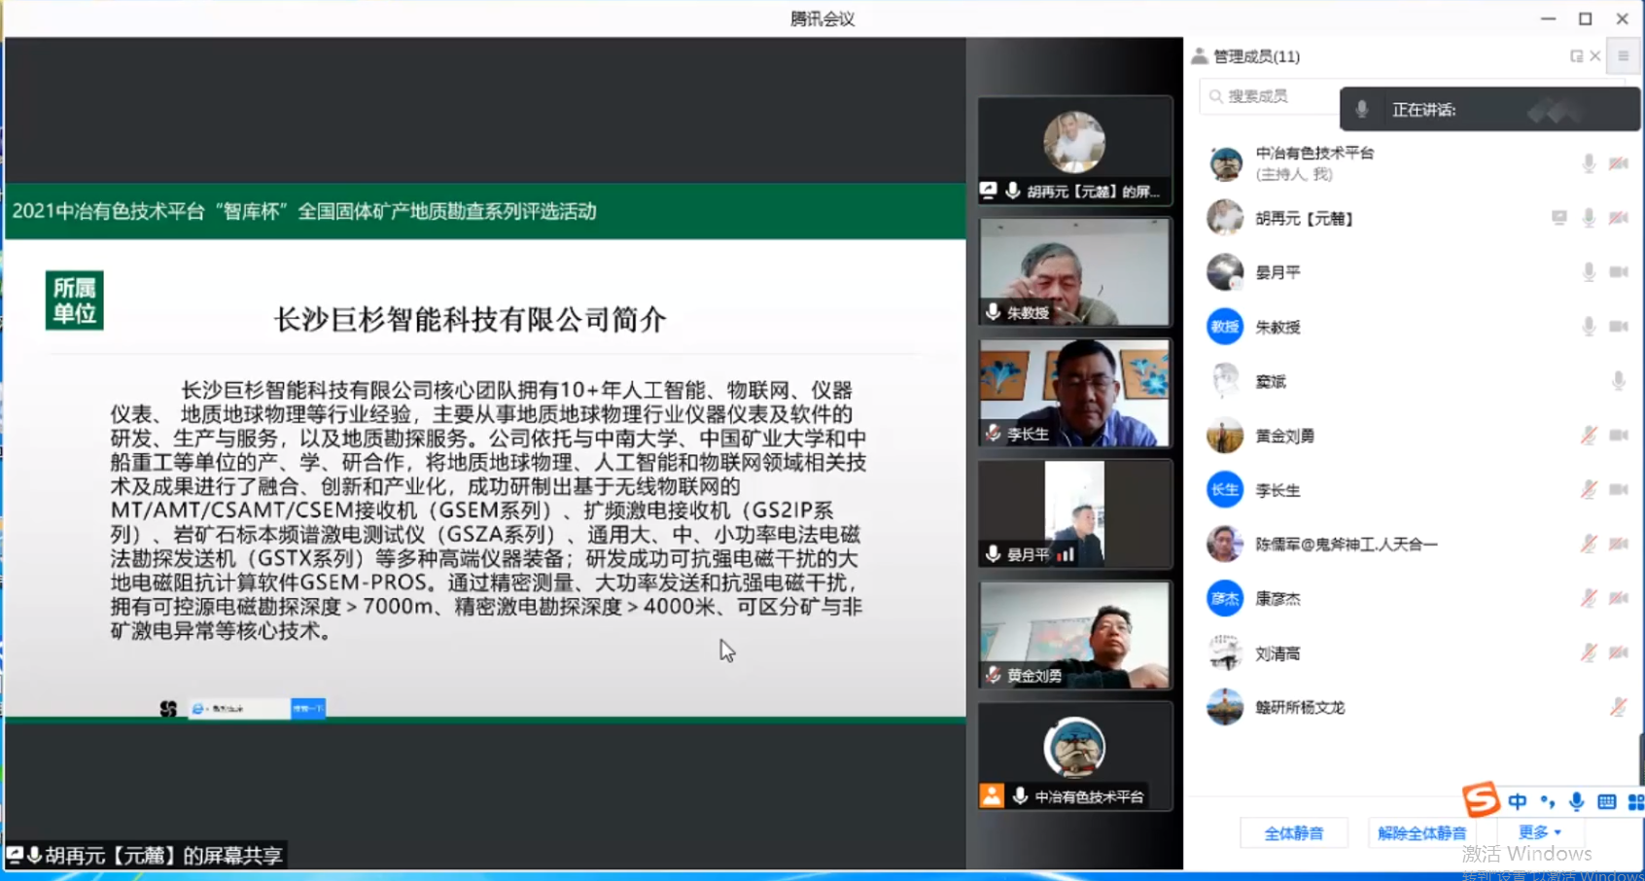Click blue avatar 长生 of 李长生

(x=1225, y=490)
